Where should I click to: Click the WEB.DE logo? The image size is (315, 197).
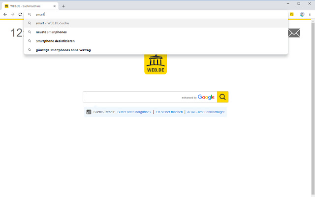pyautogui.click(x=156, y=64)
